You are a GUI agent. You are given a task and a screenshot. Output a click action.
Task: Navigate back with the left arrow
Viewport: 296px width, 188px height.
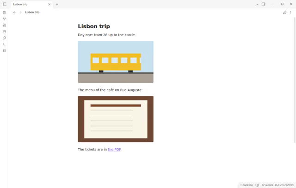pyautogui.click(x=14, y=13)
